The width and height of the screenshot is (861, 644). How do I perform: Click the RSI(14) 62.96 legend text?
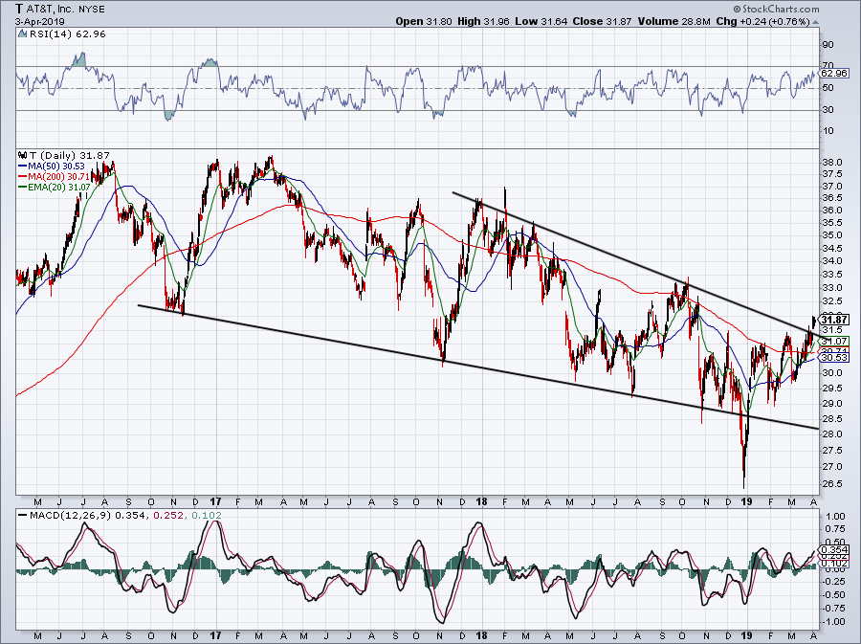pyautogui.click(x=68, y=34)
